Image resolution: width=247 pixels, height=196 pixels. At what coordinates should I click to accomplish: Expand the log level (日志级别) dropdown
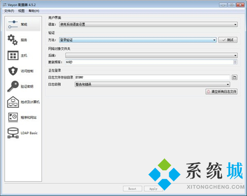(152, 84)
